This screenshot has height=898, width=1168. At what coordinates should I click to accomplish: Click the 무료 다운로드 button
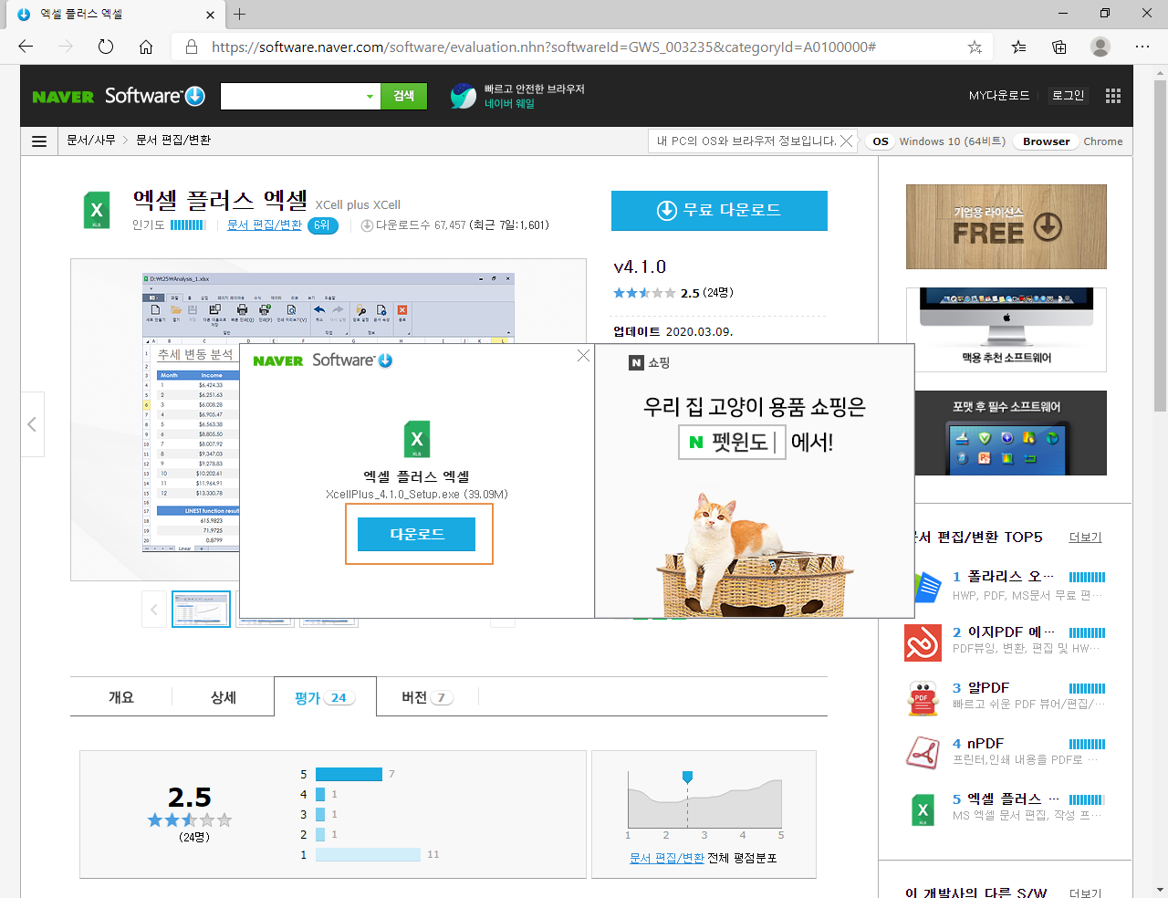[x=719, y=211]
